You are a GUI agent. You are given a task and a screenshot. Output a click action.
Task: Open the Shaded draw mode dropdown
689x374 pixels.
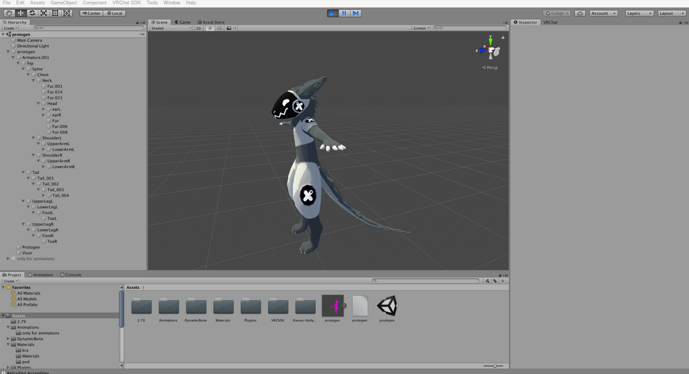tap(171, 28)
